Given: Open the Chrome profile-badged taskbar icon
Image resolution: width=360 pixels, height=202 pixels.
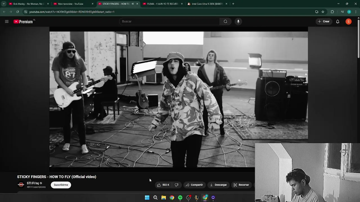Looking at the screenshot, I should pos(205,198).
